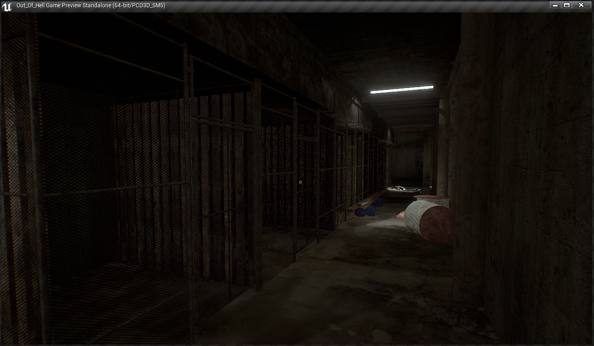Click the Out_Of_Hell Game Preview title text
The image size is (594, 346).
90,6
